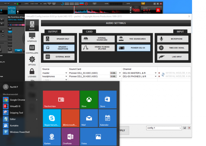Viewport: 206px width, 146px height.
Task: Open the Kalender tile
Action: [x=108, y=118]
